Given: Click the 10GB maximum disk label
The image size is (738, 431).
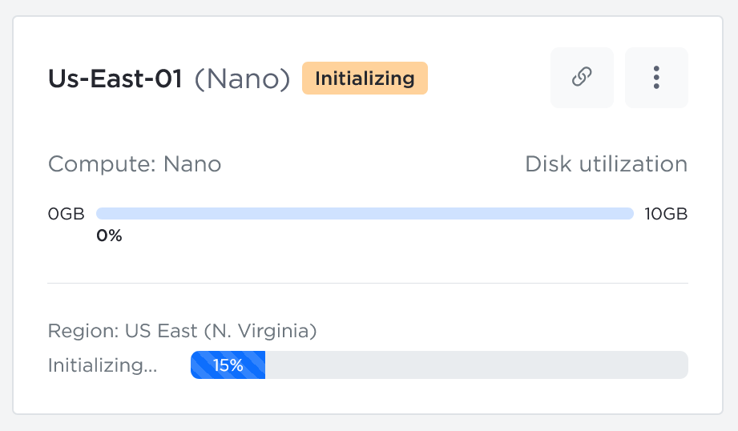Looking at the screenshot, I should point(666,214).
